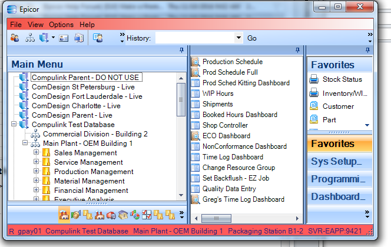This screenshot has height=247, width=391.
Task: Click the Greg's Time Log Dashboard icon
Action: (195, 199)
